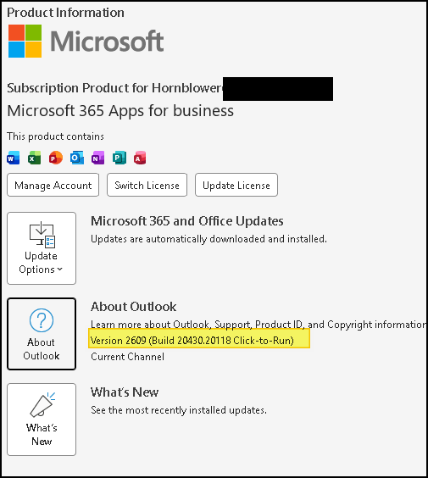
Task: Click the PowerPoint app icon
Action: point(55,158)
